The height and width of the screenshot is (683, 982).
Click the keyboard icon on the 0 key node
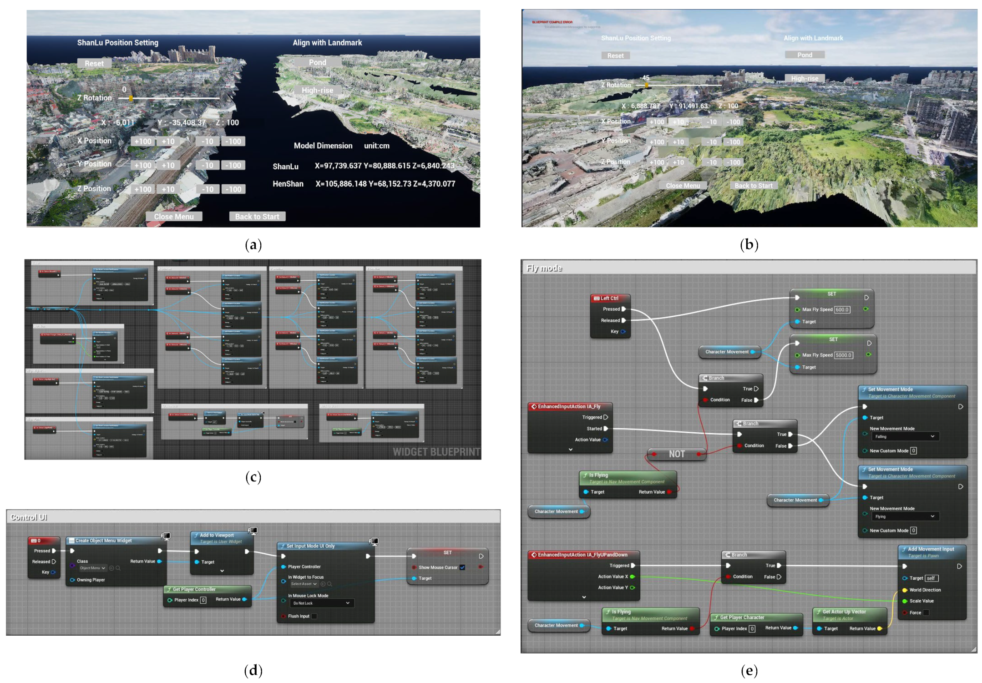click(33, 541)
